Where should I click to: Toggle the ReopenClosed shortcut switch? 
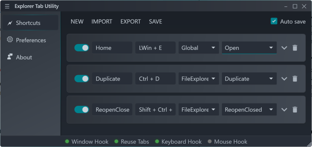82,110
